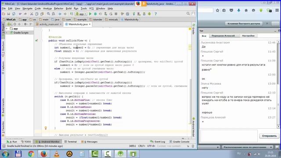
Task: Copy selection with the toolbar copy icon
Action: pyautogui.click(x=37, y=14)
